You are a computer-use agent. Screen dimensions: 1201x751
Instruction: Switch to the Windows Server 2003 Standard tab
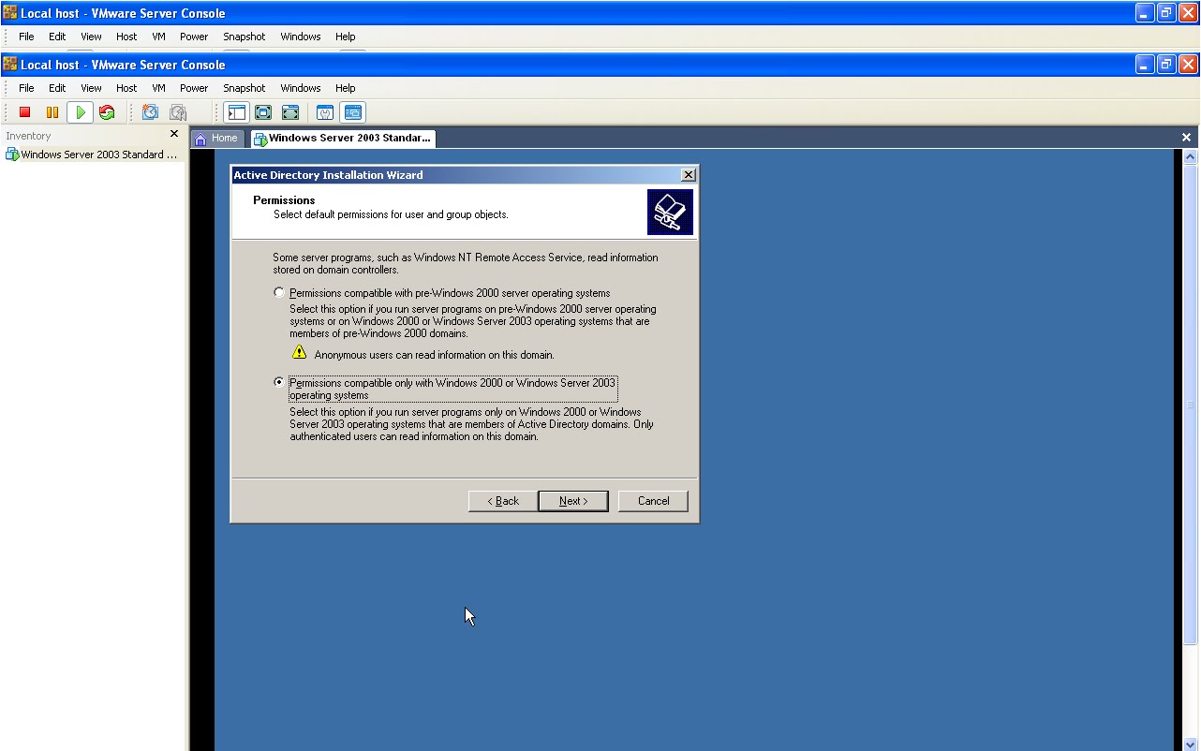click(342, 139)
